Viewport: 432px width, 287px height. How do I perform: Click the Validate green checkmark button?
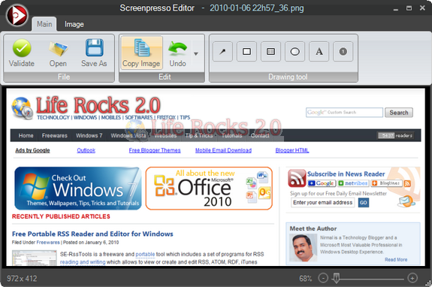tap(22, 53)
